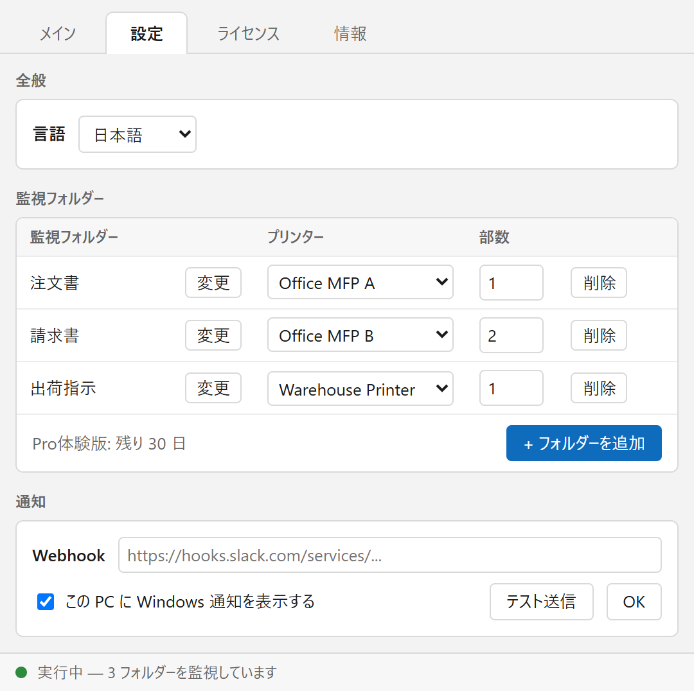This screenshot has height=691, width=694.
Task: Switch to the メイン tab
Action: click(58, 33)
